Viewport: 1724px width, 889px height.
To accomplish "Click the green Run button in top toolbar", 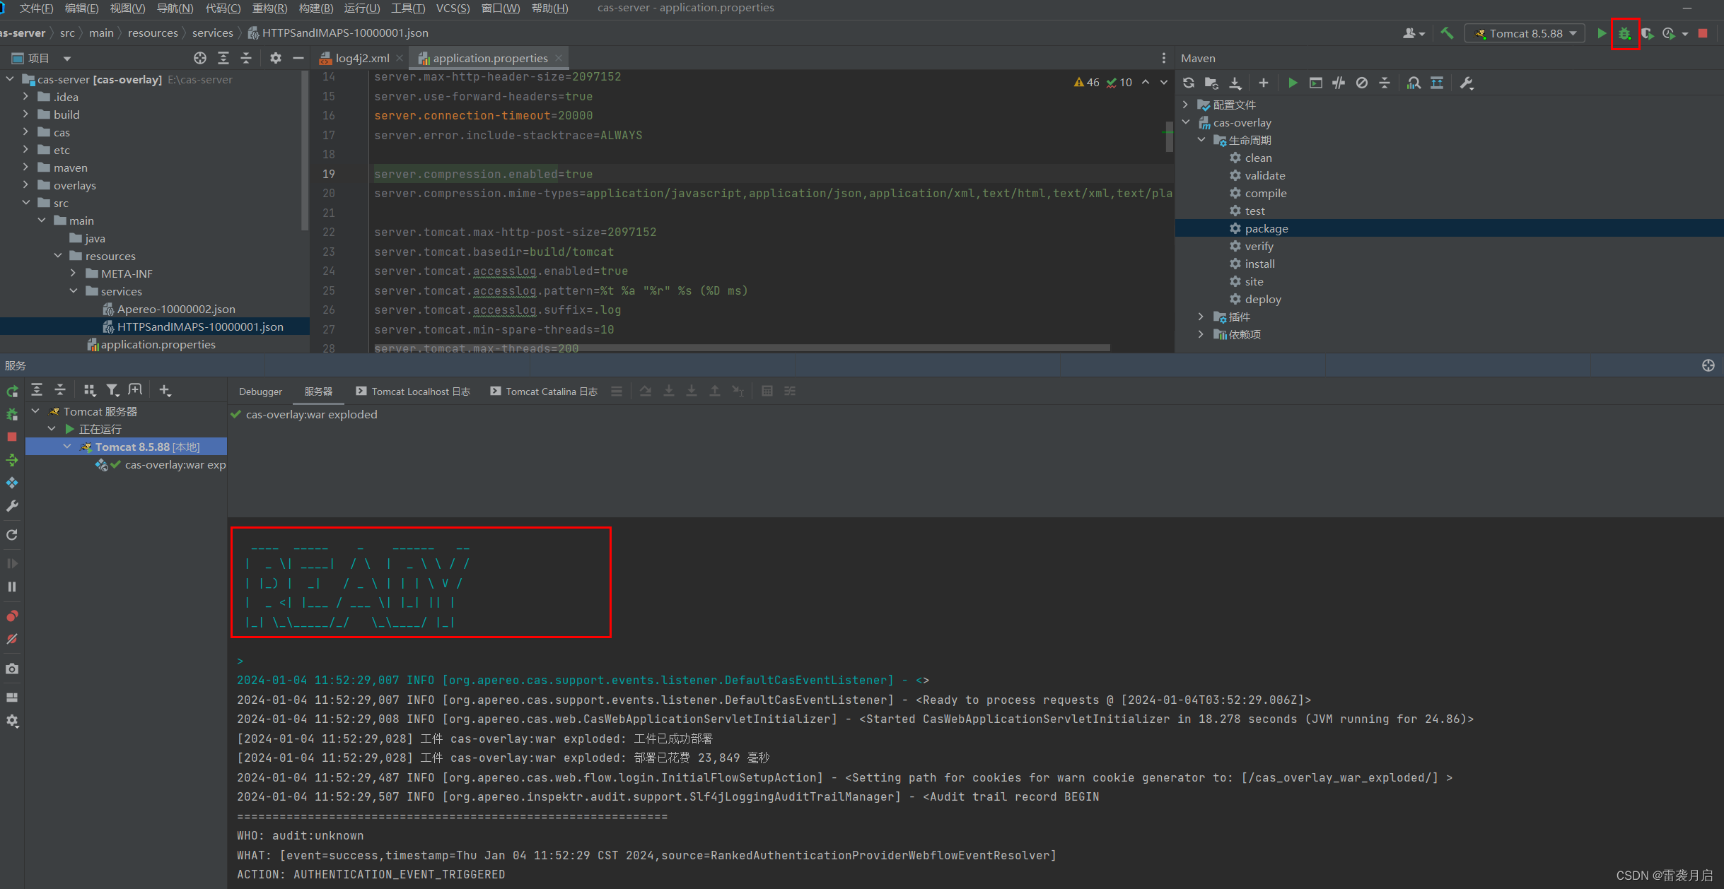I will click(x=1601, y=33).
